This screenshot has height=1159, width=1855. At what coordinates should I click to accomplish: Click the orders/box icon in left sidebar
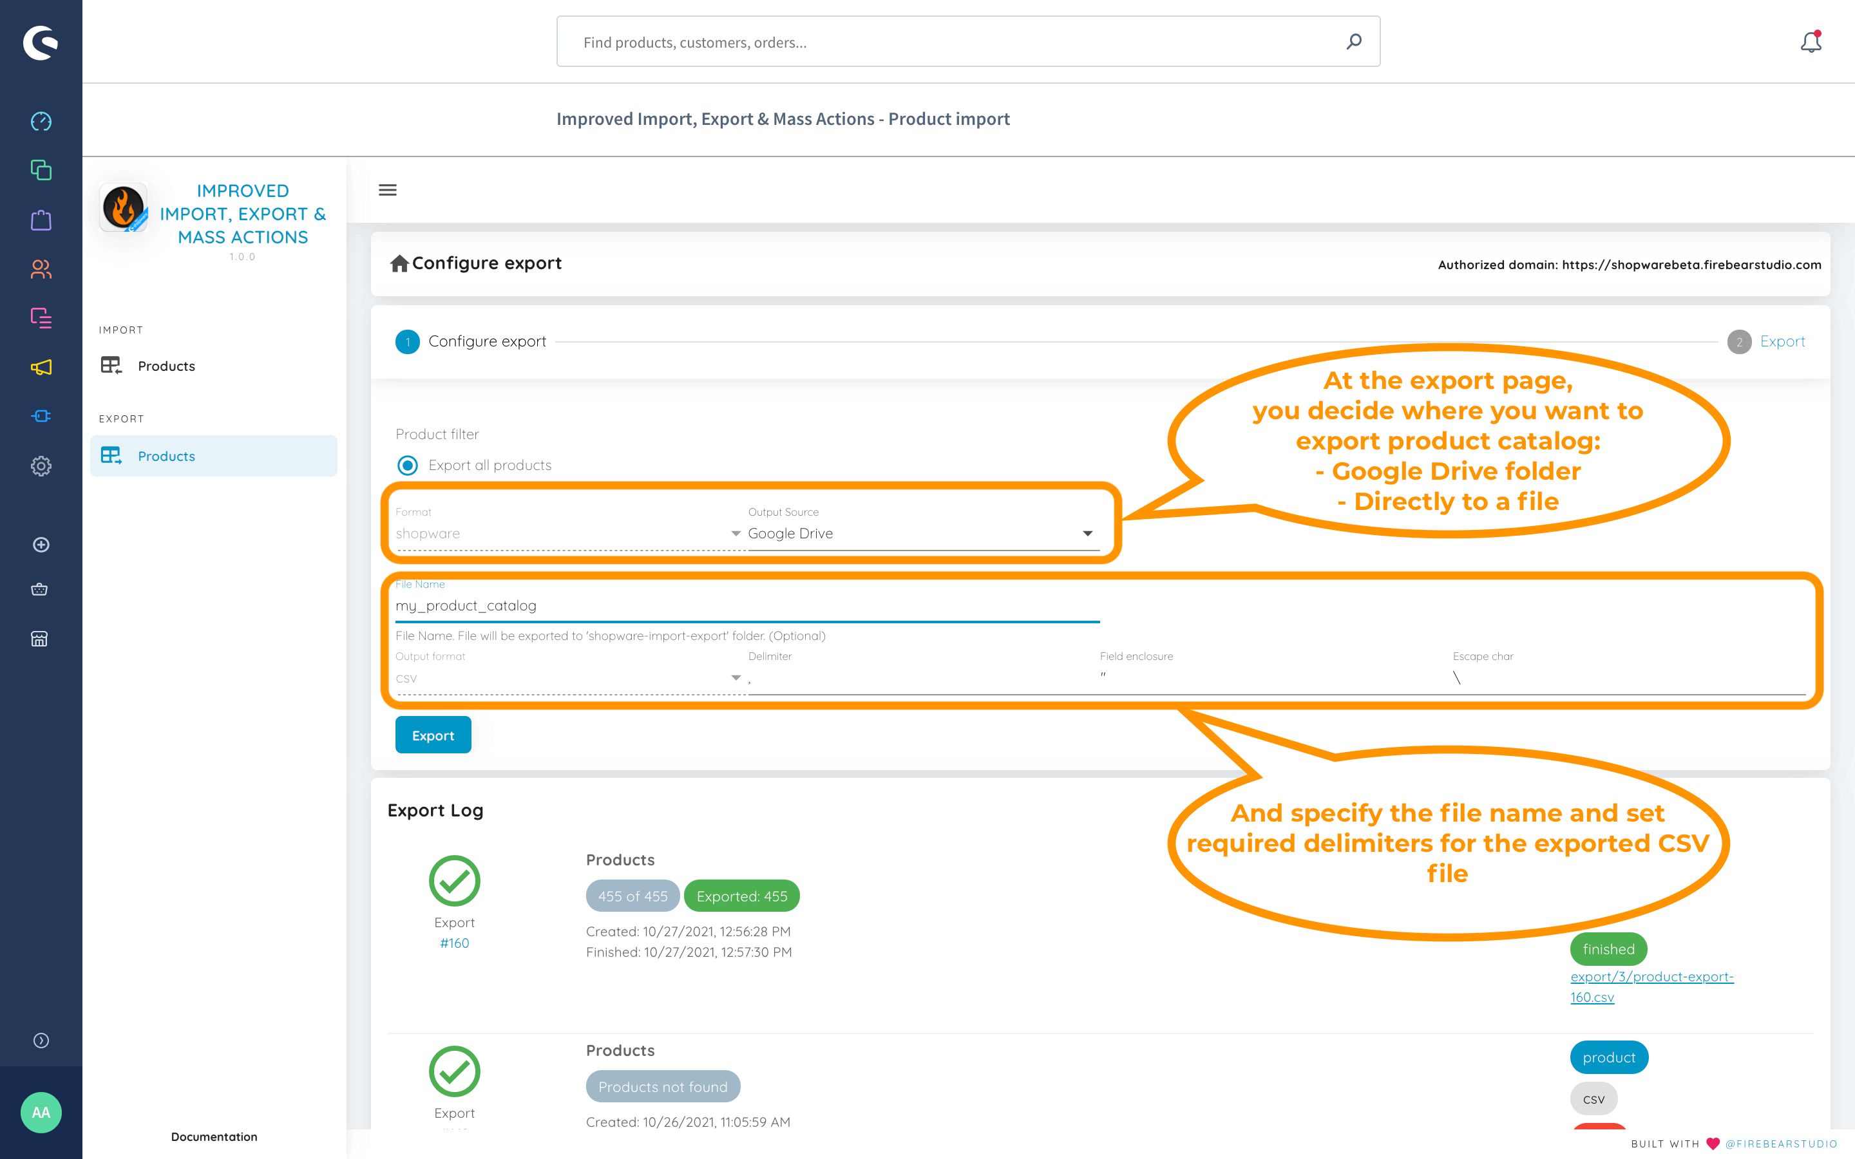point(41,219)
